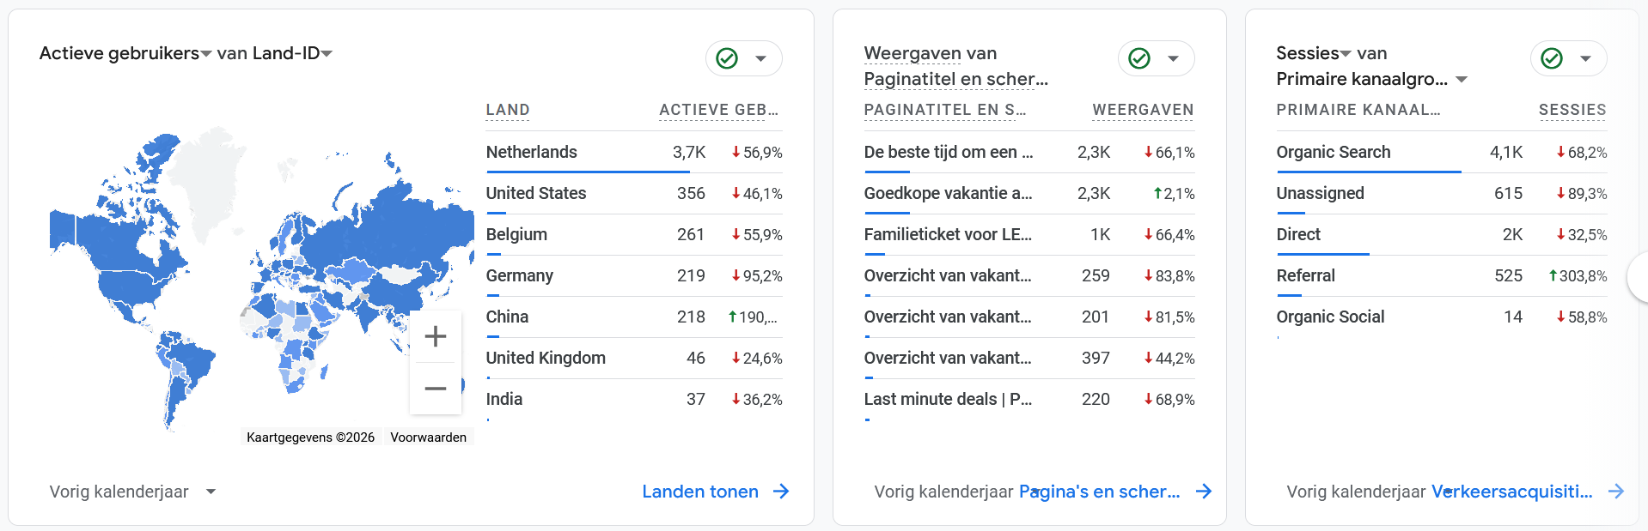The height and width of the screenshot is (531, 1648).
Task: Zoom out on the world map
Action: (436, 389)
